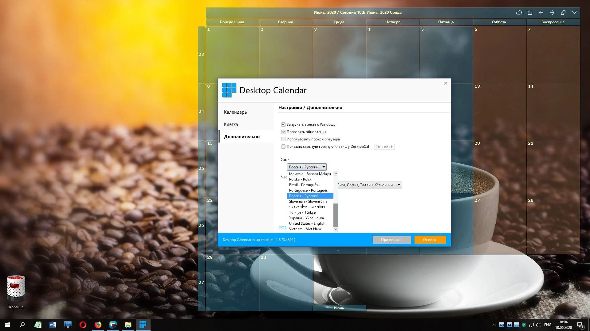Click language list scroll-down arrow

pos(336,229)
